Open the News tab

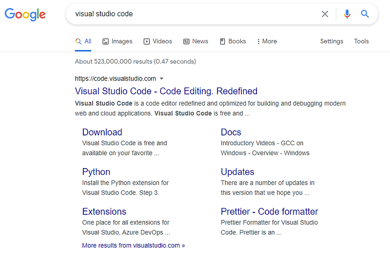coord(196,41)
